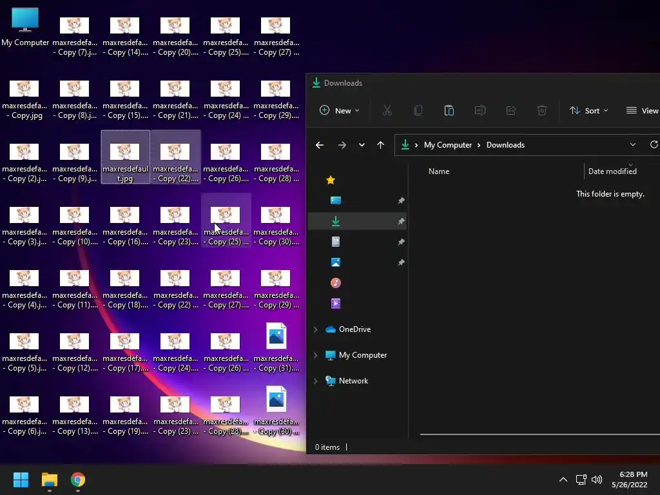Open pinned Pictures icon in sidebar
Screen dimensions: 660x495
[x=335, y=262]
